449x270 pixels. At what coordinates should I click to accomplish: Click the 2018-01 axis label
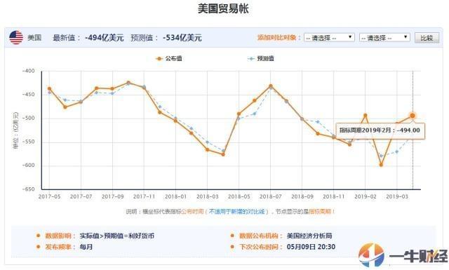176,196
